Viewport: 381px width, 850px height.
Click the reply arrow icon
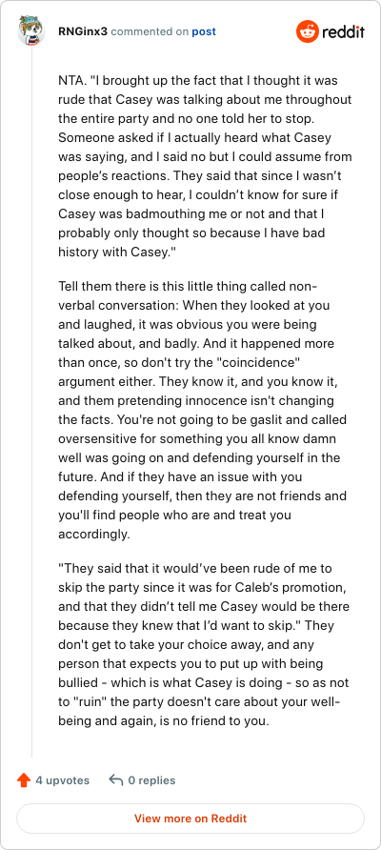click(115, 780)
